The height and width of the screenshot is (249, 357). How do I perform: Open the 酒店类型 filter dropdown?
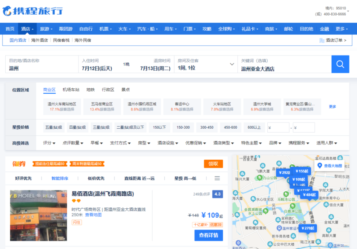click(223, 143)
